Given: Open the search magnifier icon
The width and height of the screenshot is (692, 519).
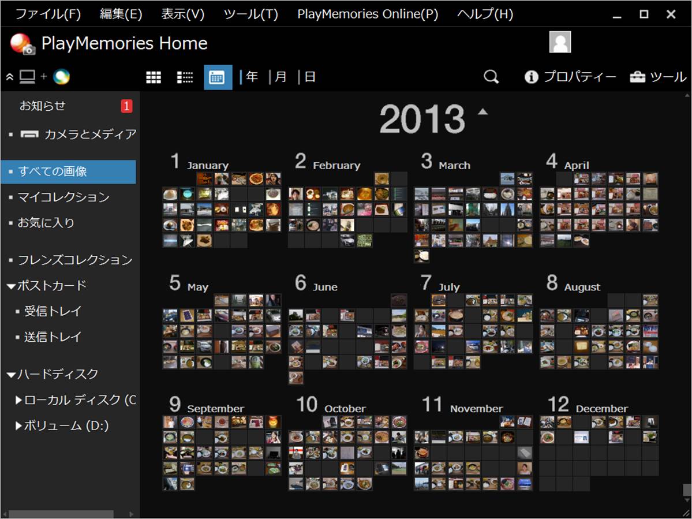Looking at the screenshot, I should point(491,77).
